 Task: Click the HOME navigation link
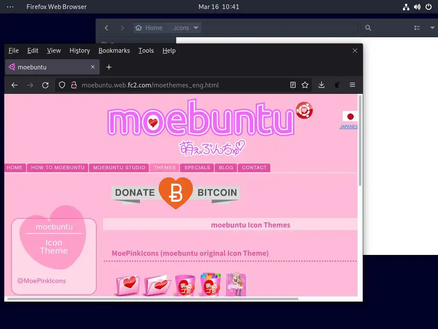tap(15, 167)
